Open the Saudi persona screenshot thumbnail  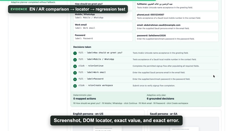pyautogui.click(x=184, y=124)
